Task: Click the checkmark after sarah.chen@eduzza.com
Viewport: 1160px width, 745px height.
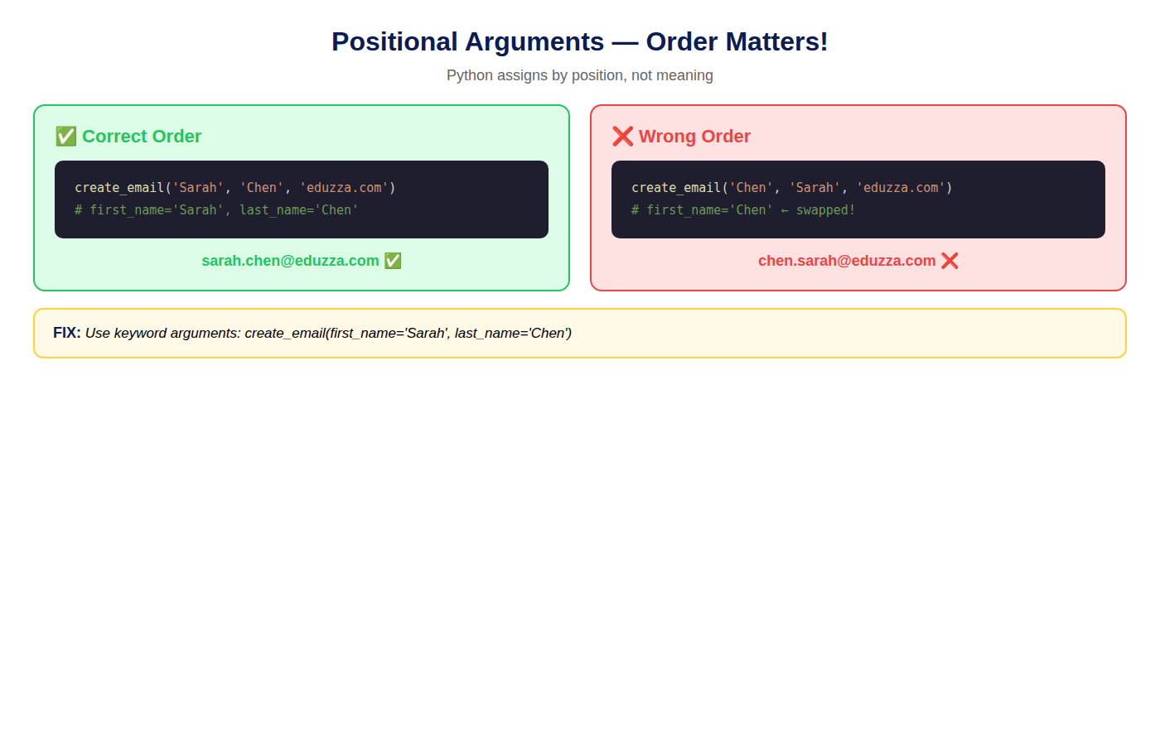Action: 393,261
